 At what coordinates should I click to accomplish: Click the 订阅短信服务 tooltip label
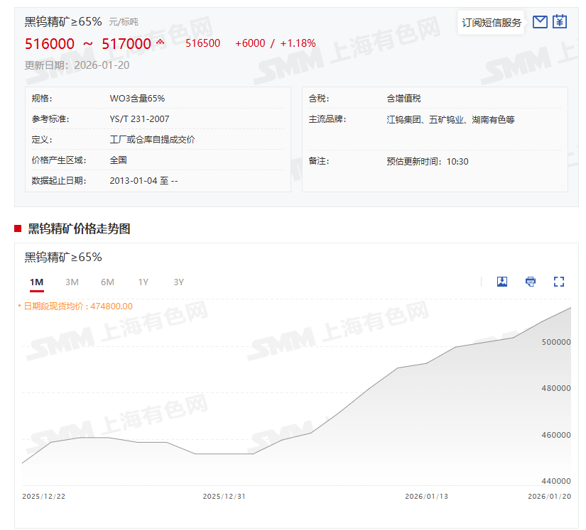492,23
